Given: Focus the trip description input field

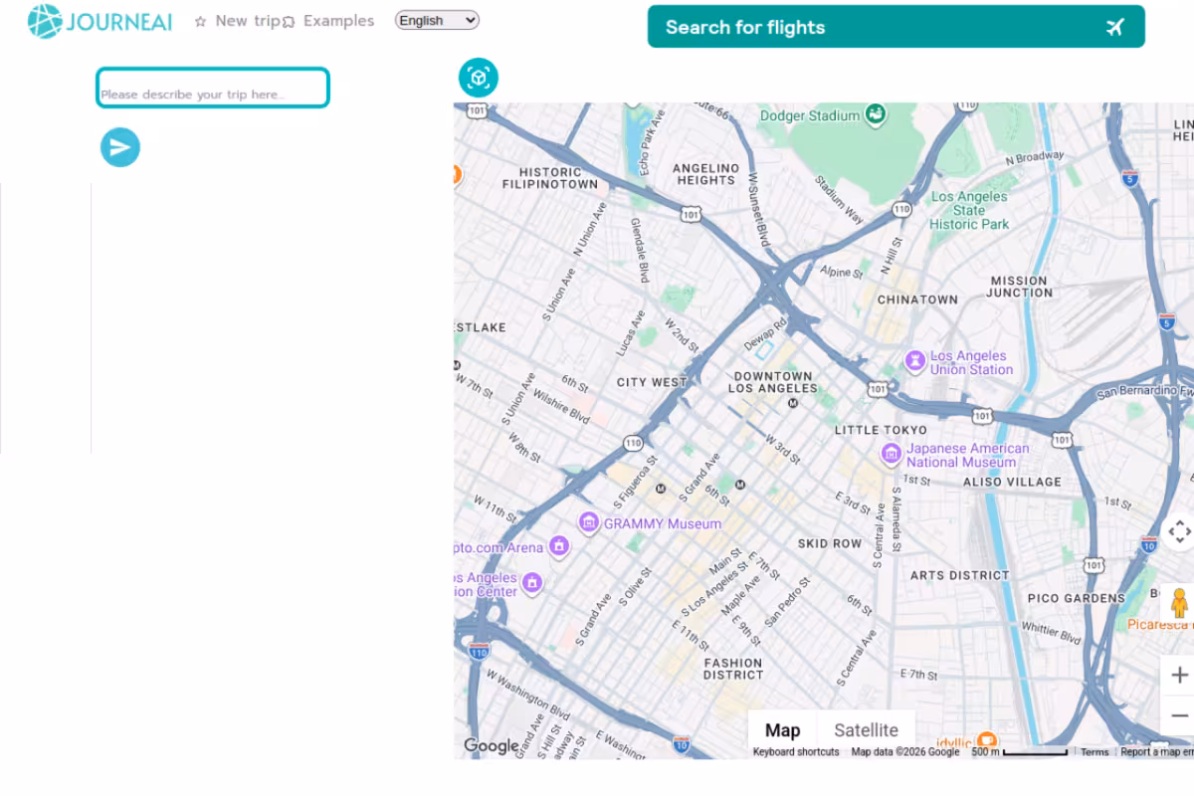Looking at the screenshot, I should 213,88.
